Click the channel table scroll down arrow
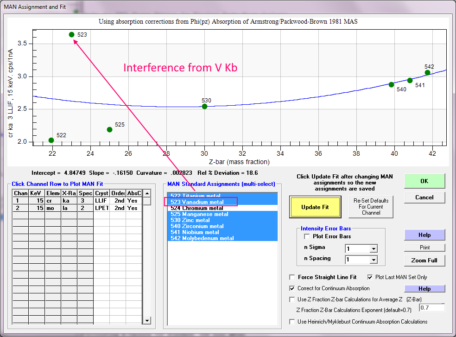Viewport: 456px width, 337px height. (147, 320)
